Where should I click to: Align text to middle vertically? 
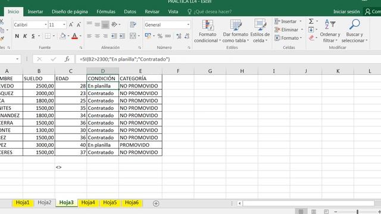coord(97,24)
